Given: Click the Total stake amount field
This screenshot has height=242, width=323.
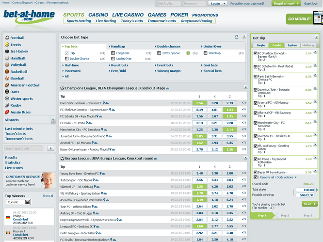Looking at the screenshot, I should (x=305, y=190).
